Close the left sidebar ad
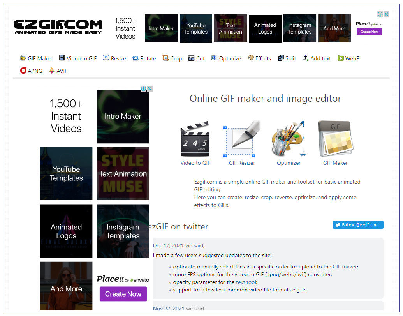The image size is (403, 316). click(150, 89)
